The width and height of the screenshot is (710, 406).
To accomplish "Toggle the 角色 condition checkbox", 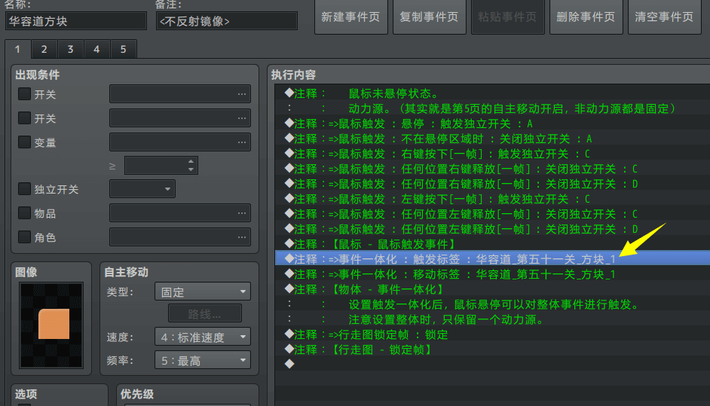I will click(x=24, y=237).
